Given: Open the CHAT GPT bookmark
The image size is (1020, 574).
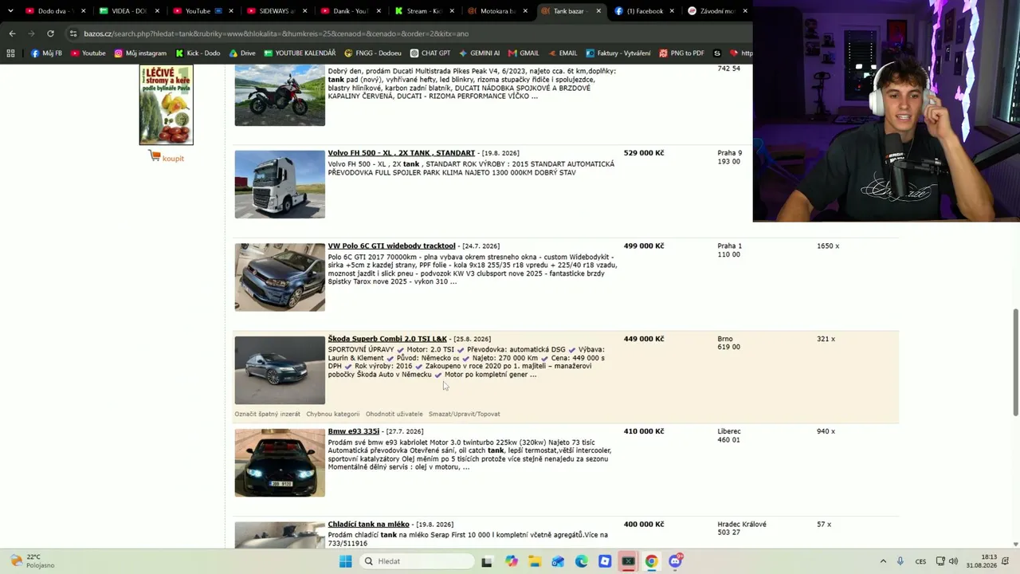Looking at the screenshot, I should click(x=430, y=53).
